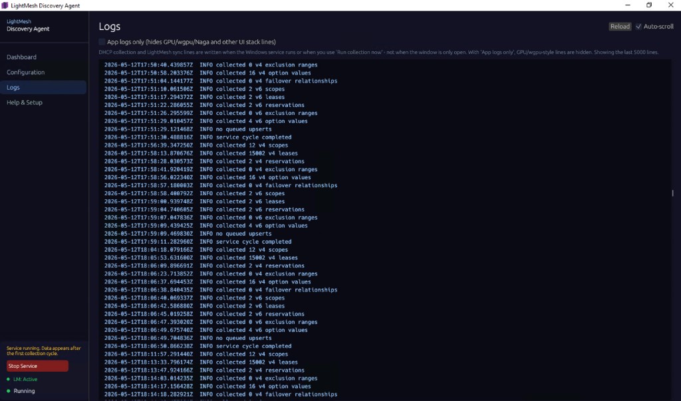The image size is (681, 401).
Task: Click the green LM: Active status dot
Action: click(x=8, y=379)
